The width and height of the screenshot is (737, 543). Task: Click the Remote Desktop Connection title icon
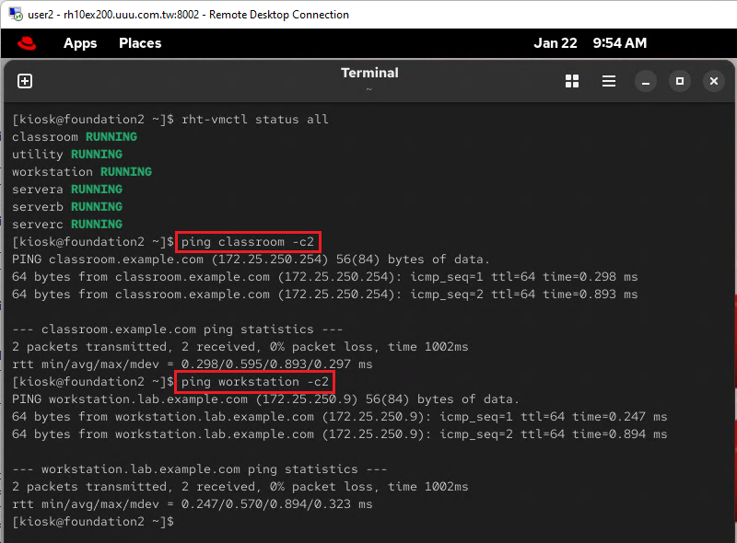pos(16,14)
